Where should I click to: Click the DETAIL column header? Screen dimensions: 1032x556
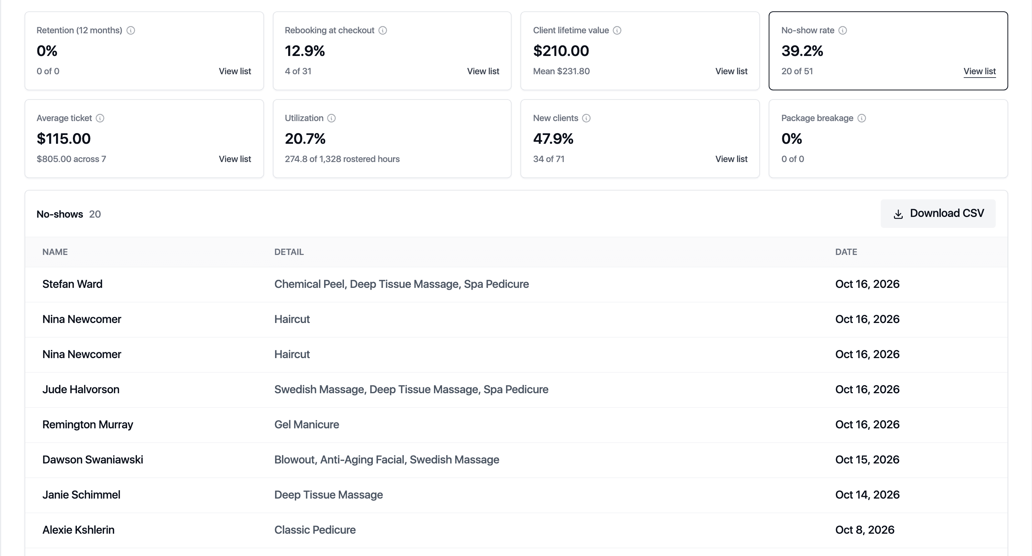pyautogui.click(x=289, y=252)
